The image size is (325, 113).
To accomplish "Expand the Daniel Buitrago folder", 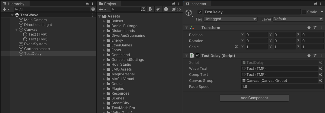I will tap(104, 26).
